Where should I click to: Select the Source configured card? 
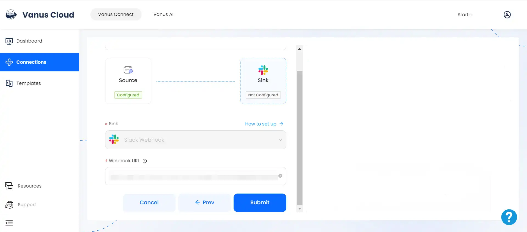click(x=128, y=81)
